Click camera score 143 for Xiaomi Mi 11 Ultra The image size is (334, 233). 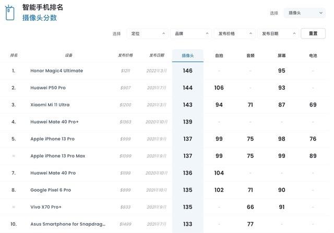pyautogui.click(x=188, y=105)
